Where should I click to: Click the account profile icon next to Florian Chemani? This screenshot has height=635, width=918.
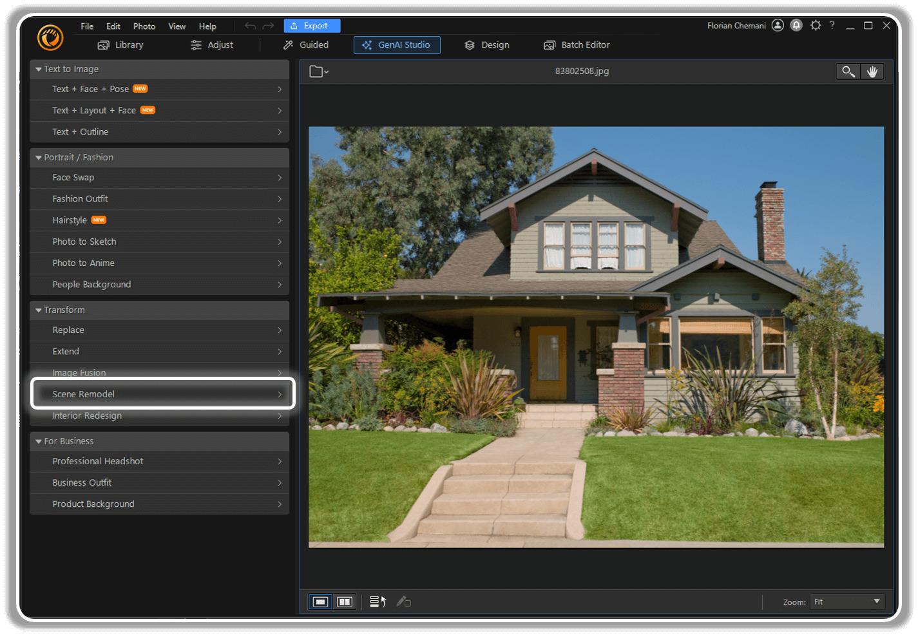778,25
